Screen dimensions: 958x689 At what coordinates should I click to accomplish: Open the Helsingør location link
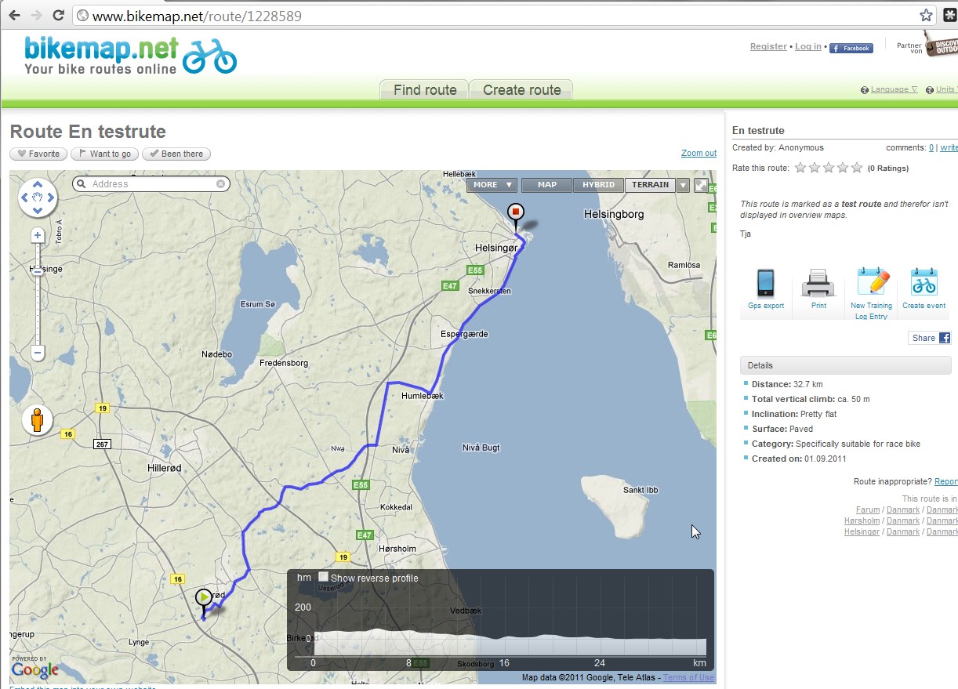862,531
